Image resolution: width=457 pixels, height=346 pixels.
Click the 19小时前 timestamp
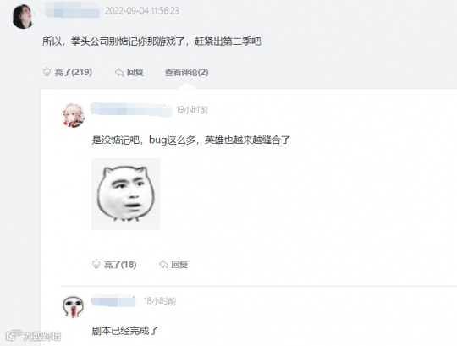192,110
